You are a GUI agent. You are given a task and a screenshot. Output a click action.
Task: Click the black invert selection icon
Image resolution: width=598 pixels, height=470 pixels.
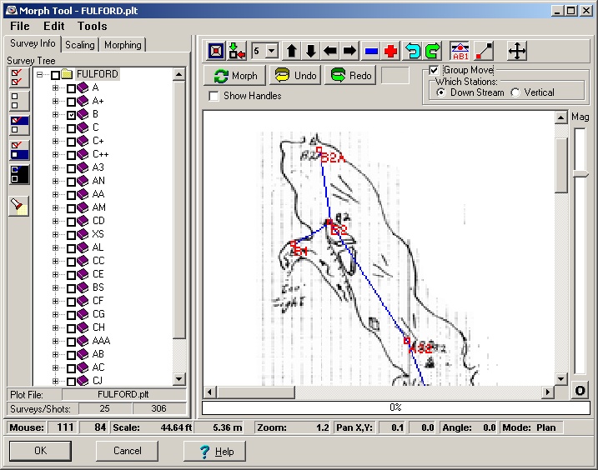click(x=18, y=174)
